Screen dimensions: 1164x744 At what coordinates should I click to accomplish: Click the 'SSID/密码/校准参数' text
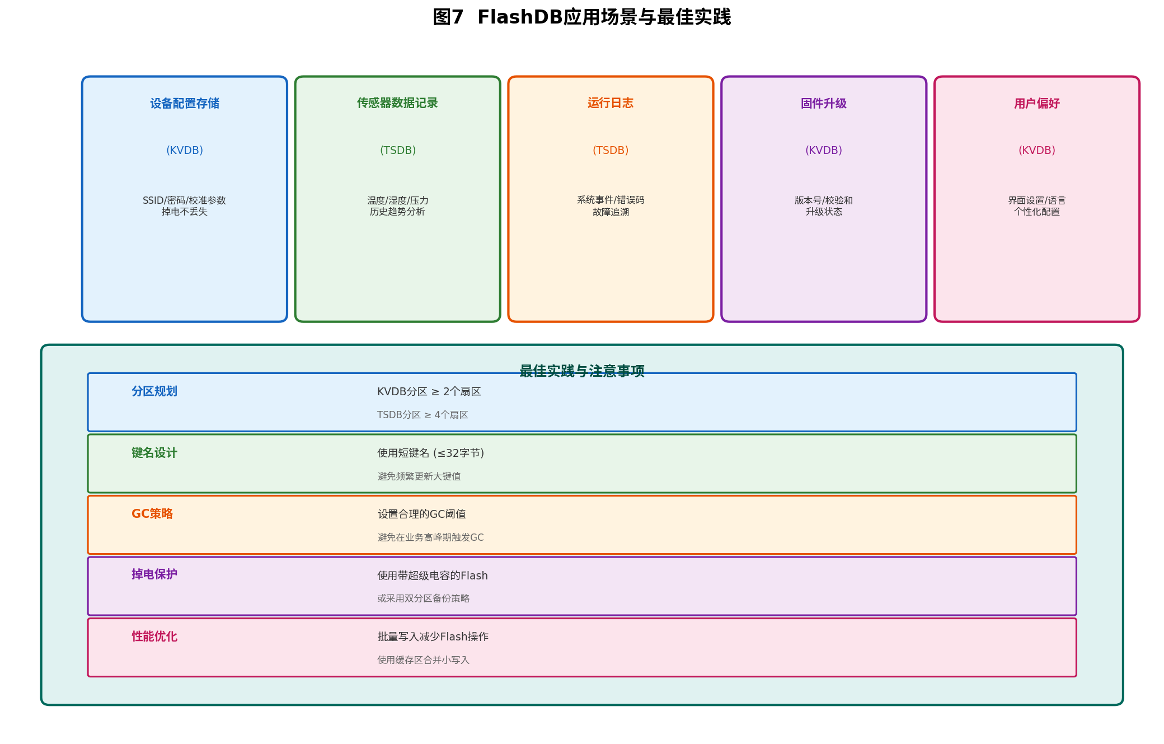point(184,200)
